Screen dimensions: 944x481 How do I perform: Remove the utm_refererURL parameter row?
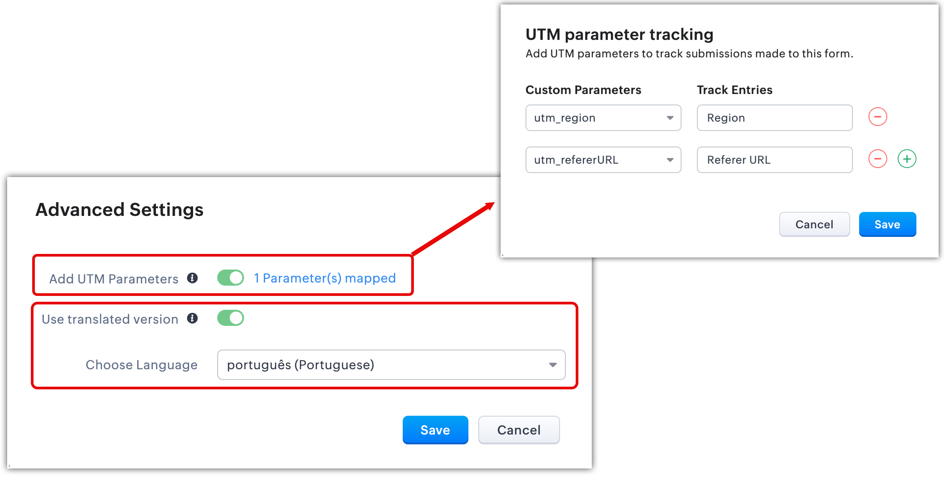click(x=877, y=159)
